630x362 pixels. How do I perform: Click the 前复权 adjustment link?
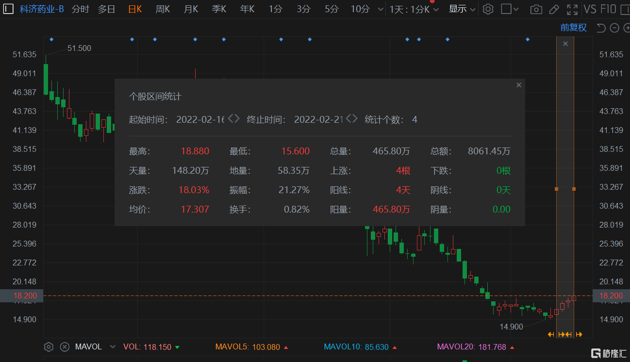(x=574, y=28)
